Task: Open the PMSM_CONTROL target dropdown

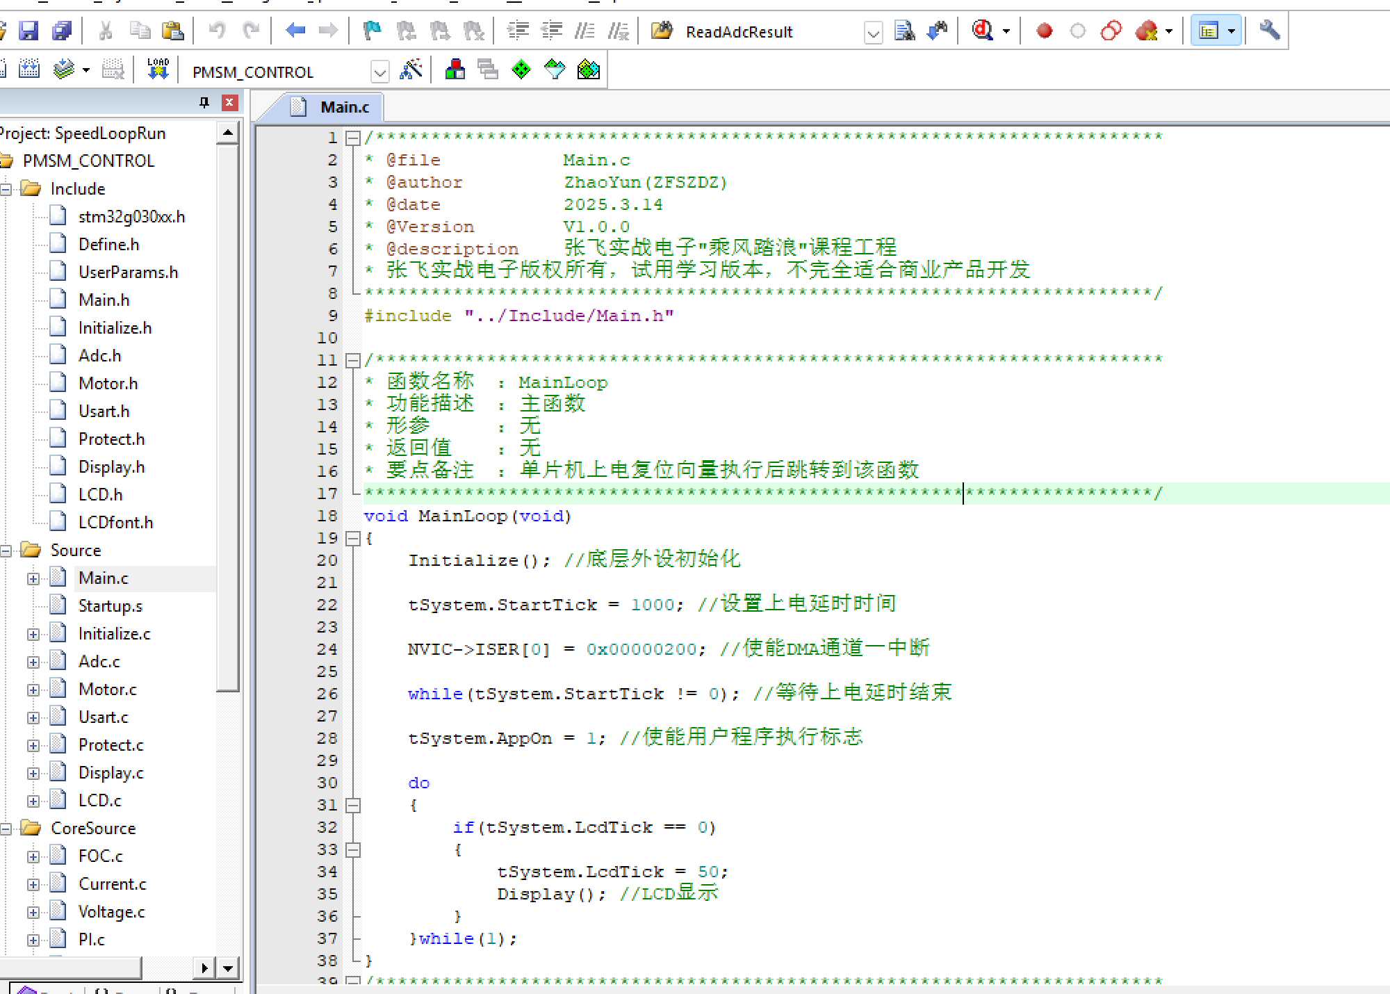Action: 379,71
